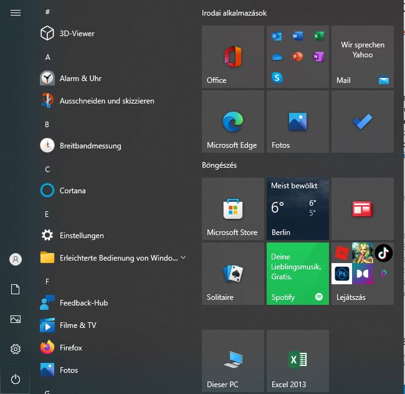This screenshot has height=394, width=405.
Task: Open Word in the Office apps tile
Action: pyautogui.click(x=297, y=36)
